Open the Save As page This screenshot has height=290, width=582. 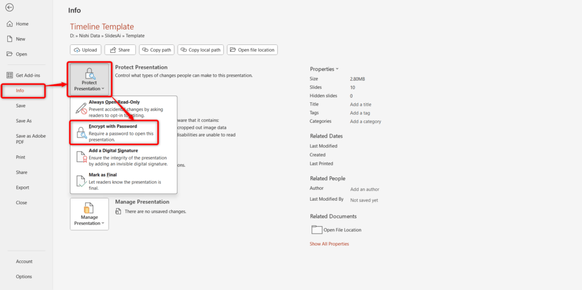[x=24, y=121]
